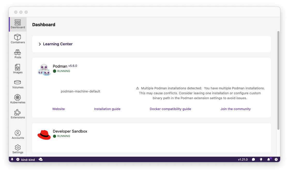Share feedback via the chat bubble icon
Viewport: 289px width, 173px height.
point(253,159)
